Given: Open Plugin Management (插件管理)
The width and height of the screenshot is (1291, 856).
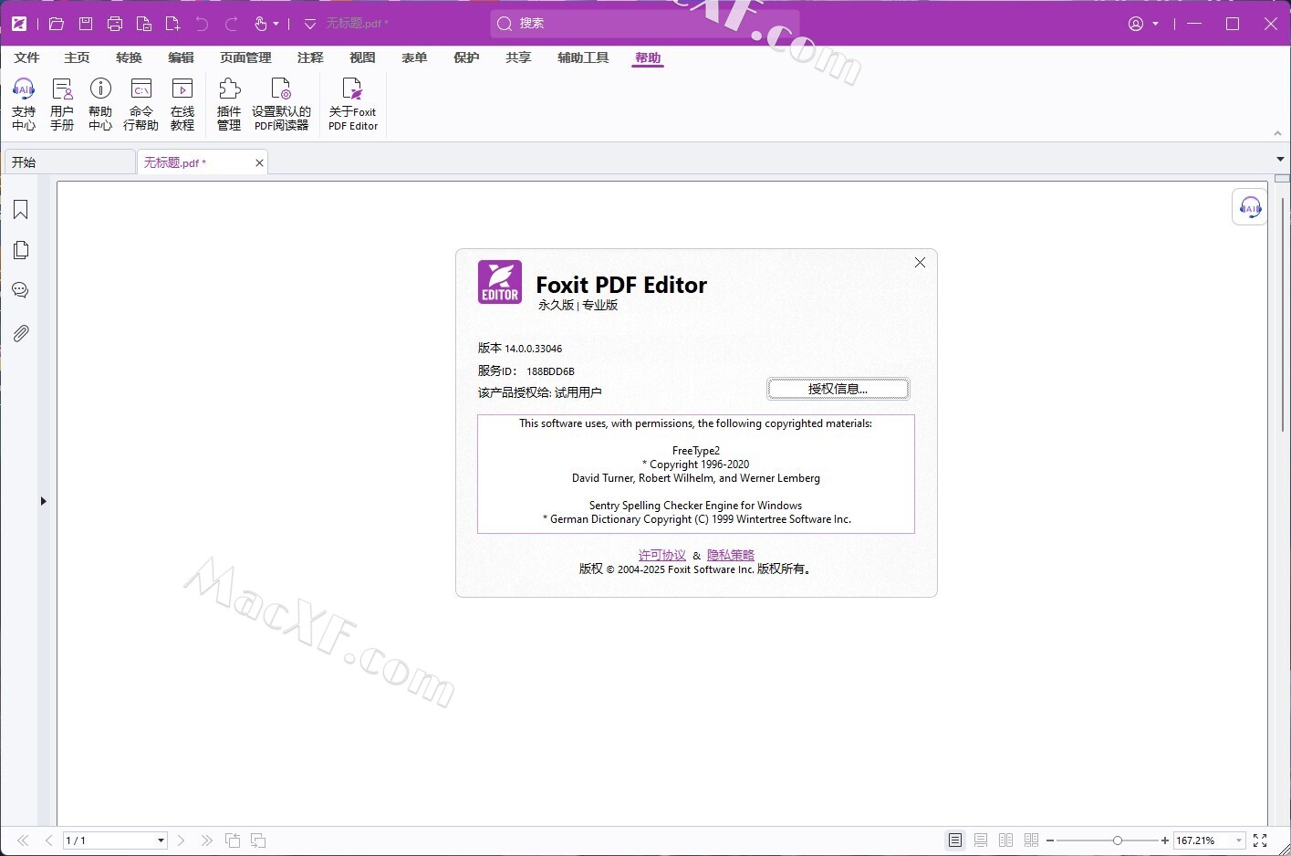Looking at the screenshot, I should 229,104.
